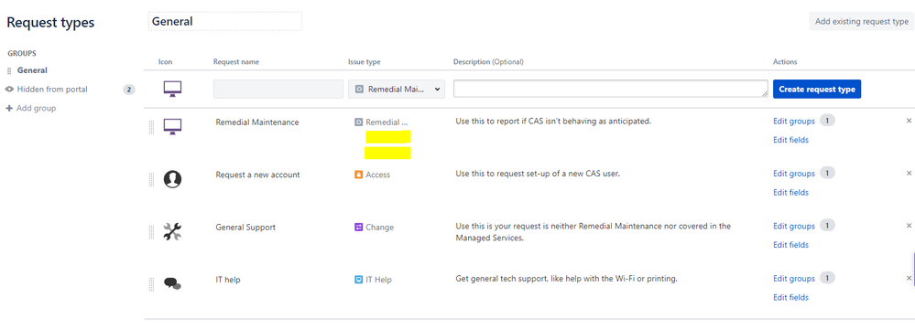Click the eye icon next to Hidden from portal
The width and height of the screenshot is (915, 329).
(x=9, y=89)
